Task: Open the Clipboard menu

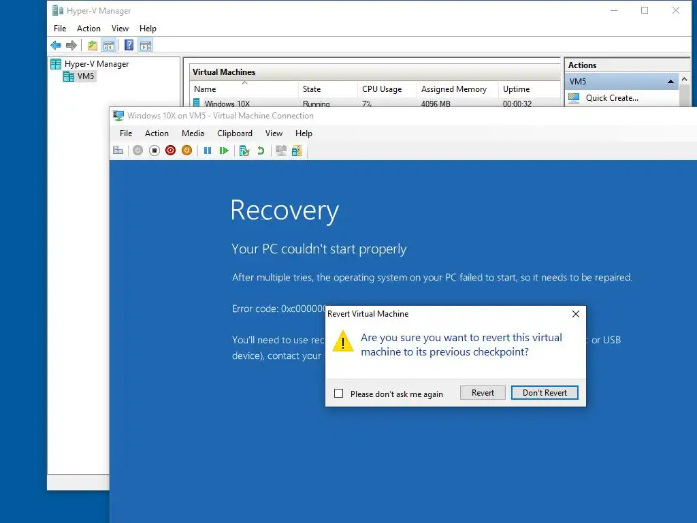Action: pos(235,133)
